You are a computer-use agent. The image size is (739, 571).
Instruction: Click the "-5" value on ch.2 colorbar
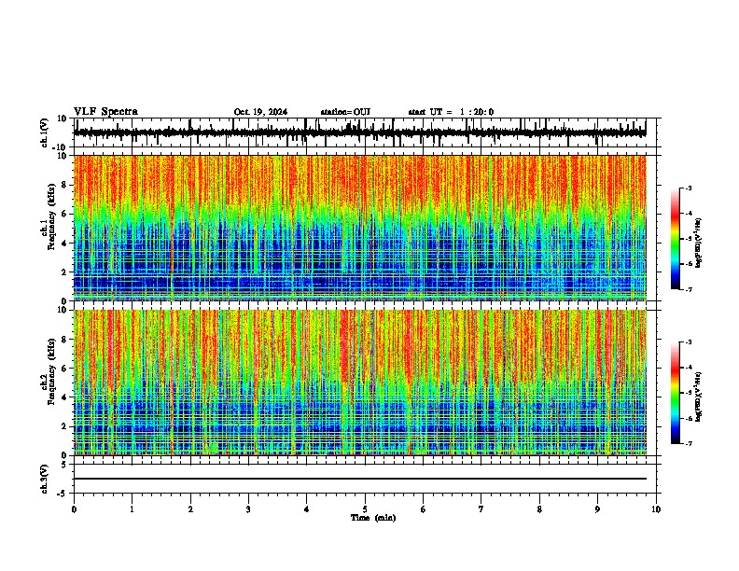click(689, 393)
